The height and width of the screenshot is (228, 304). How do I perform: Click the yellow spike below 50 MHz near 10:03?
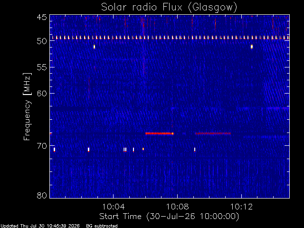point(94,47)
